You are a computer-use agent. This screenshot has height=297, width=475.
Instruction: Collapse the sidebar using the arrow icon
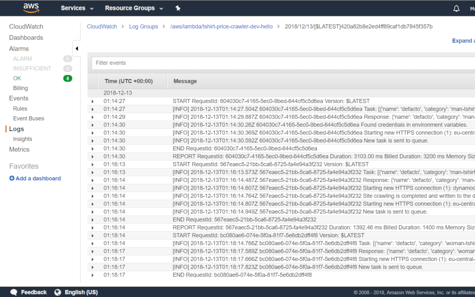(76, 49)
